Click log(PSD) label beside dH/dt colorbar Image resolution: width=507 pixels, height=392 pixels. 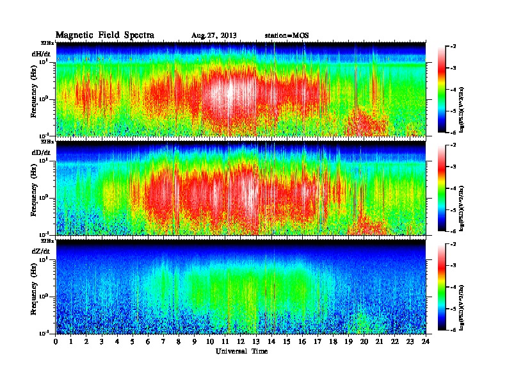(x=462, y=110)
